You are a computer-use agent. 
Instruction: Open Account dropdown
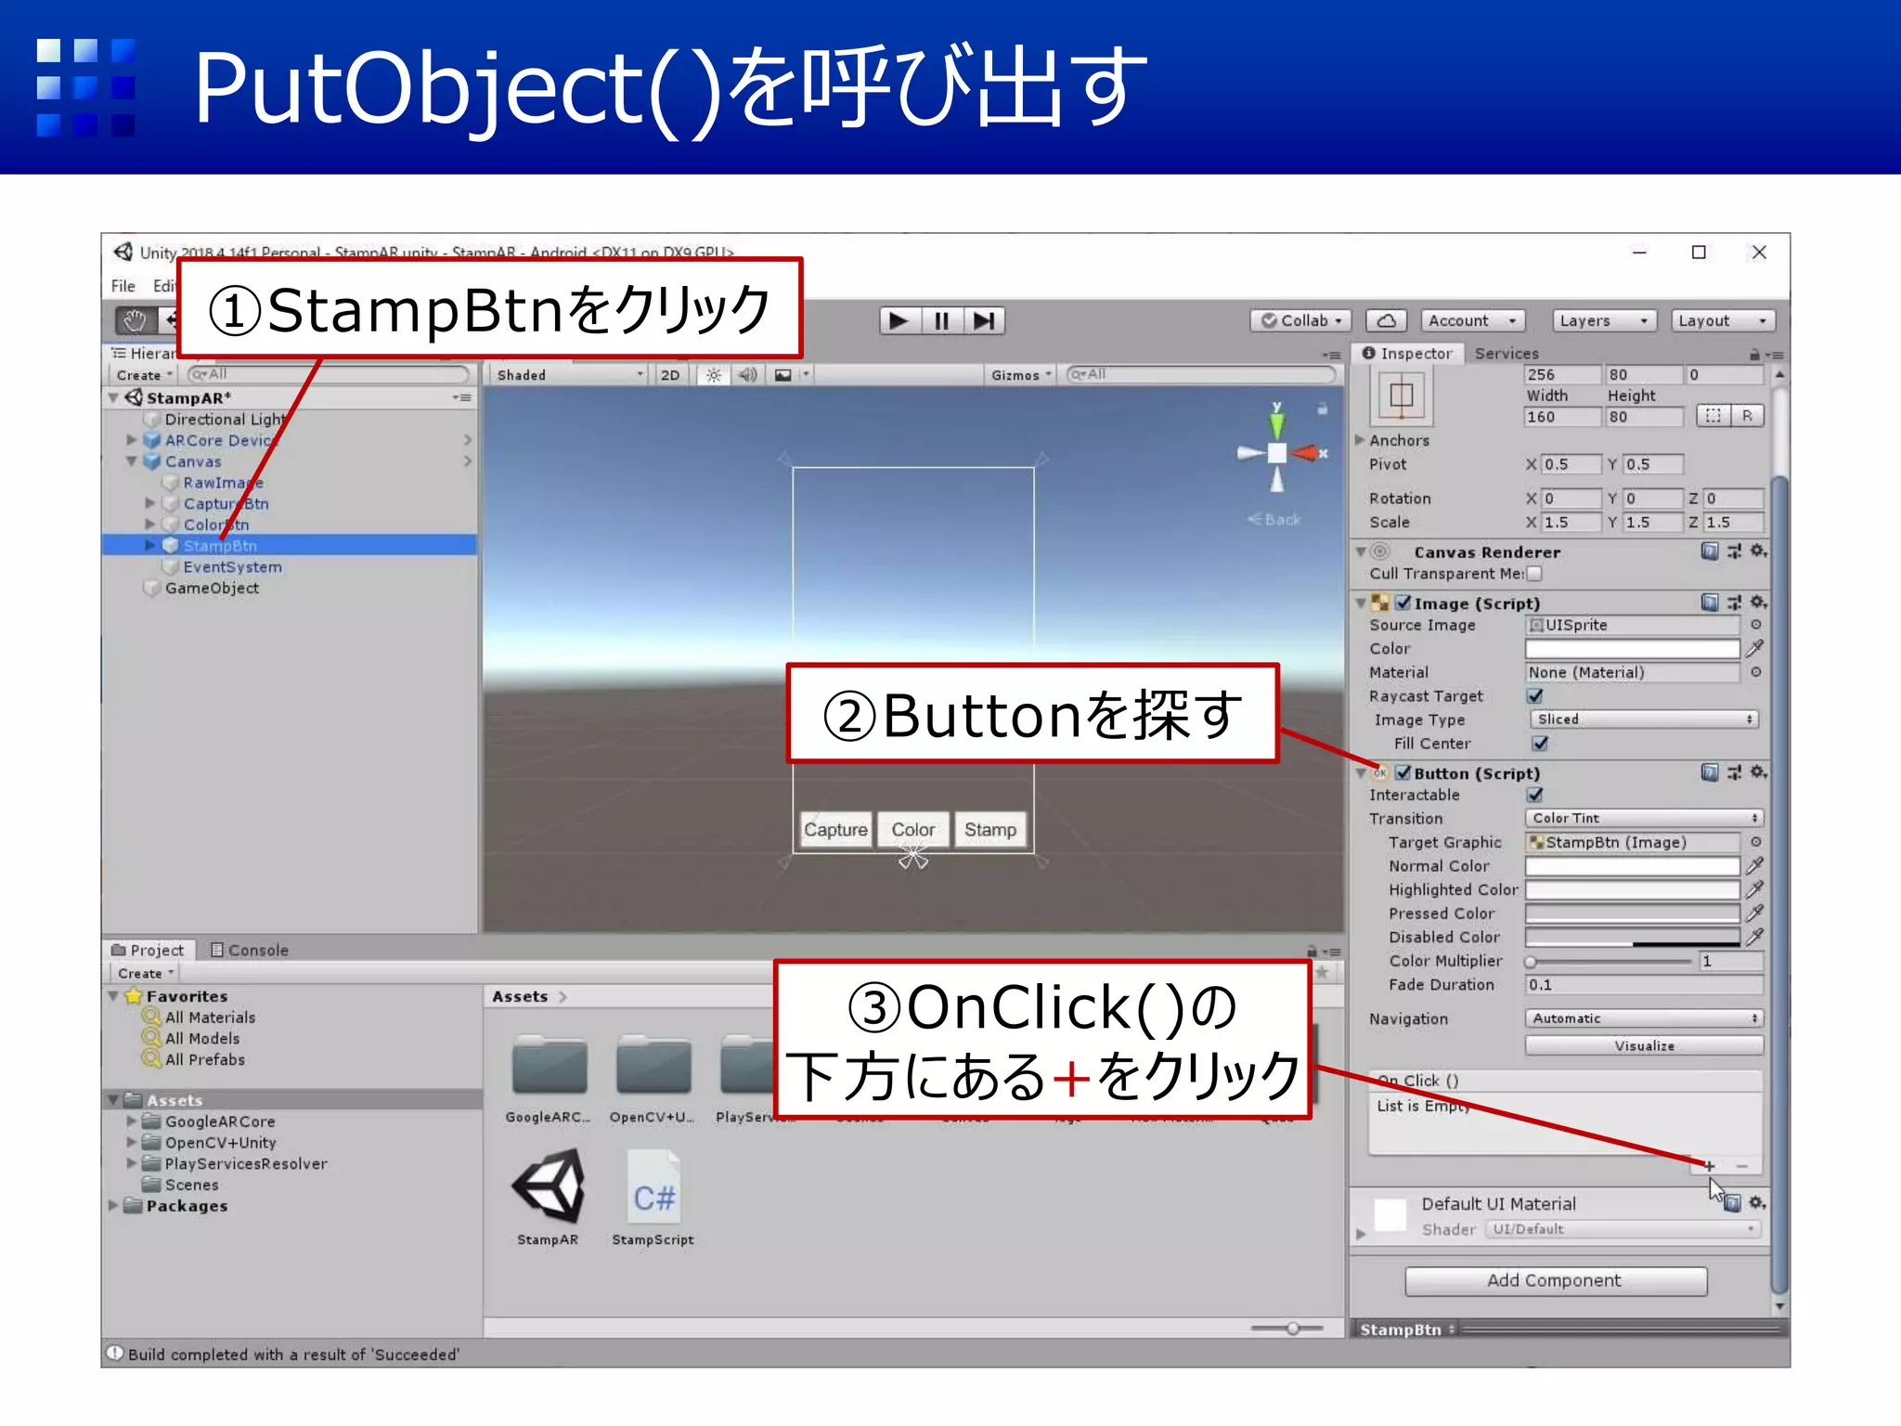(x=1473, y=321)
